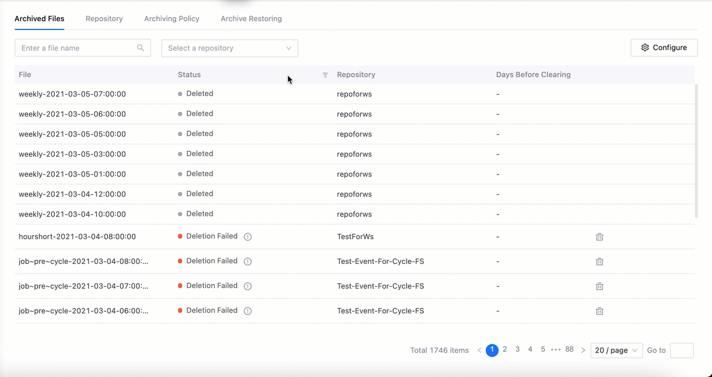Image resolution: width=712 pixels, height=377 pixels.
Task: Switch to the Archive Restoring tab
Action: point(251,19)
